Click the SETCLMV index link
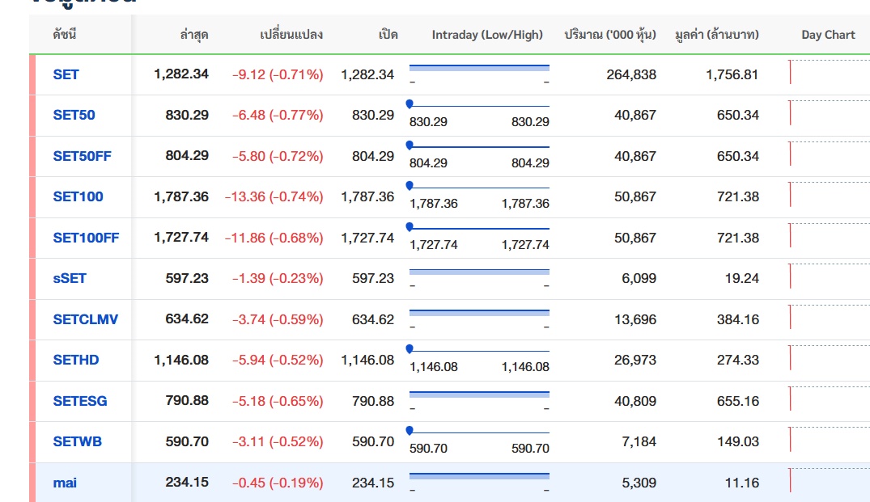Viewport: 870px width, 502px height. pyautogui.click(x=85, y=319)
